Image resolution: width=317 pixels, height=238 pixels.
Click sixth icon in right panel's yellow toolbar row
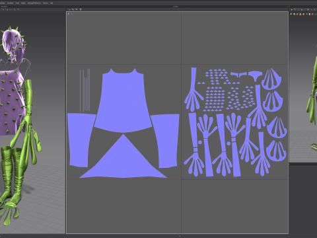tap(306, 14)
